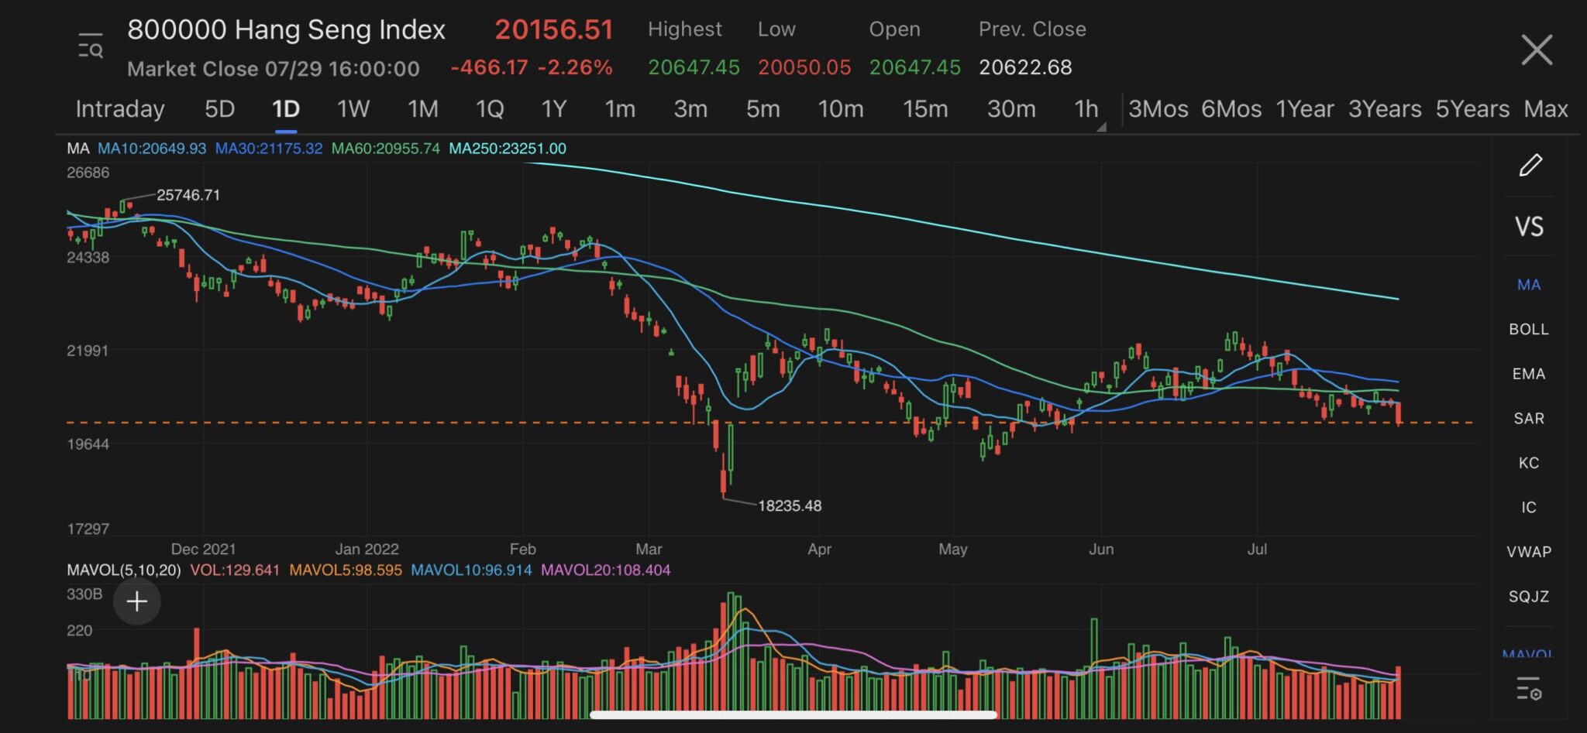Expand minute interval options triangle

pos(1101,126)
